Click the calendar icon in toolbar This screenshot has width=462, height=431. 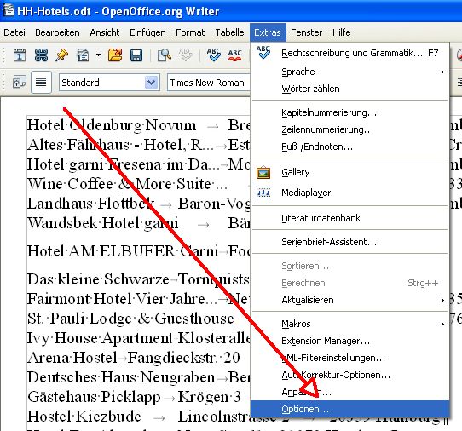pos(20,55)
